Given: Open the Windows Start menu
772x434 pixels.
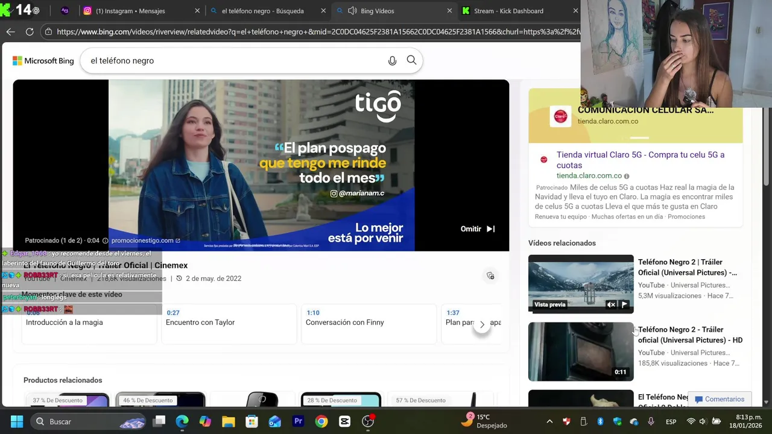Looking at the screenshot, I should pos(17,421).
